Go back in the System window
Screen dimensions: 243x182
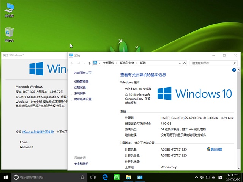click(x=72, y=63)
